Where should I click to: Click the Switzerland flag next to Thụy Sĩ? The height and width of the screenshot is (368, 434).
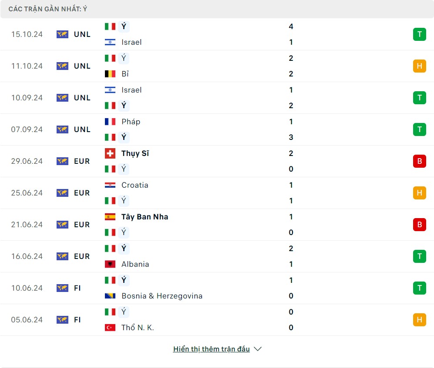point(110,153)
